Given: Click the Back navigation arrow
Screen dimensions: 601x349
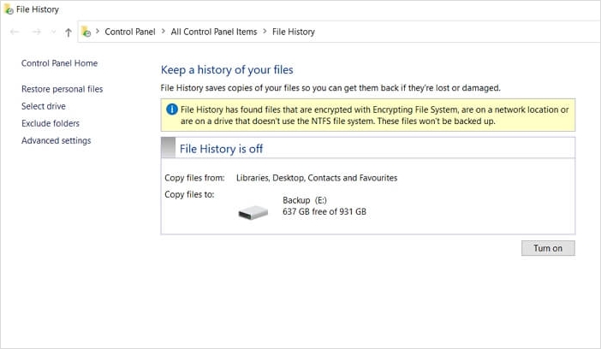Looking at the screenshot, I should coord(15,32).
